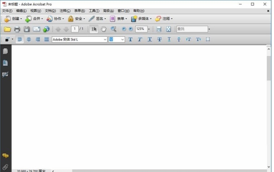Click the envelope Email icon
The image size is (274, 172).
click(x=36, y=29)
